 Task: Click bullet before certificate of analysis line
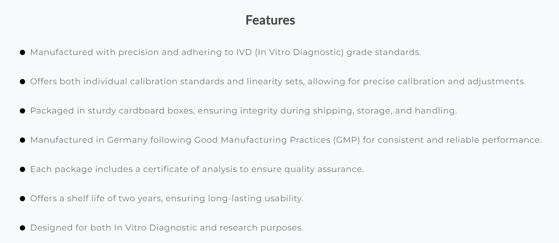click(23, 170)
